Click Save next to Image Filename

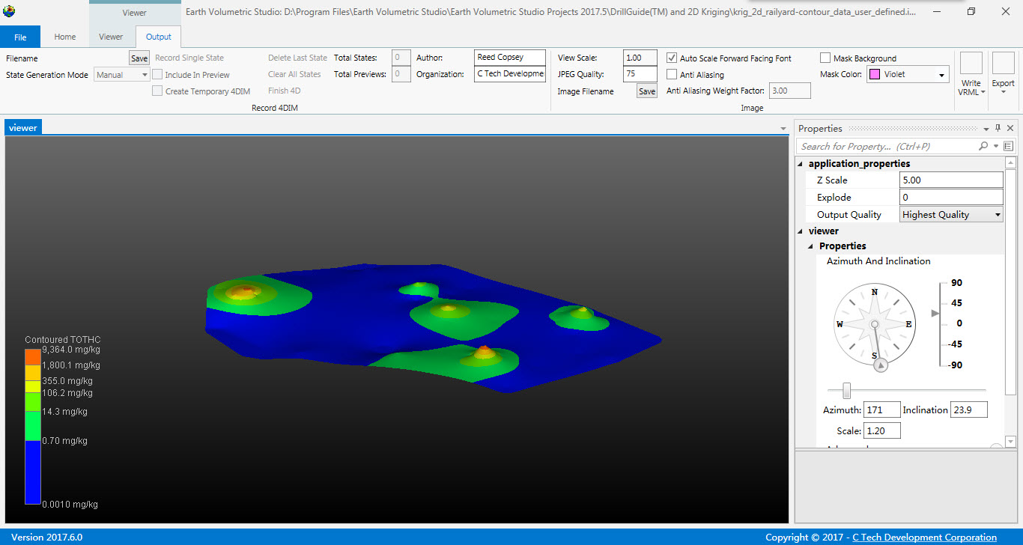(x=647, y=91)
